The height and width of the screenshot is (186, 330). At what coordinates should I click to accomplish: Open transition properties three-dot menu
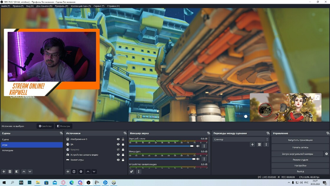tap(266, 144)
